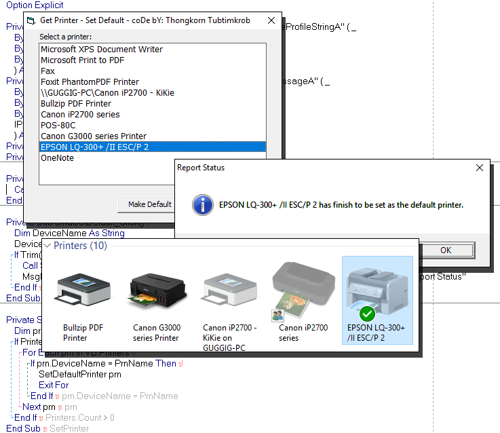Click the default printer message text
Image resolution: width=500 pixels, height=433 pixels.
341,205
